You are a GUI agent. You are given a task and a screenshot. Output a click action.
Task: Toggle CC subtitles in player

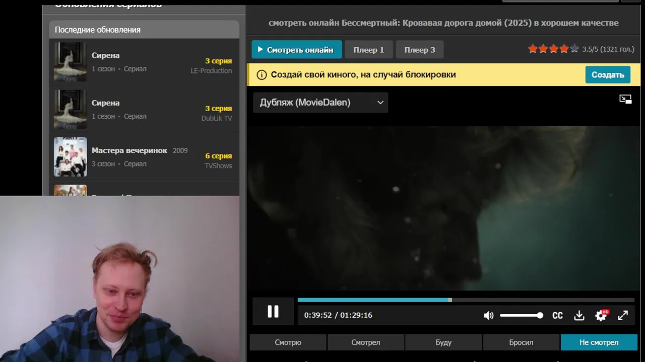point(557,315)
